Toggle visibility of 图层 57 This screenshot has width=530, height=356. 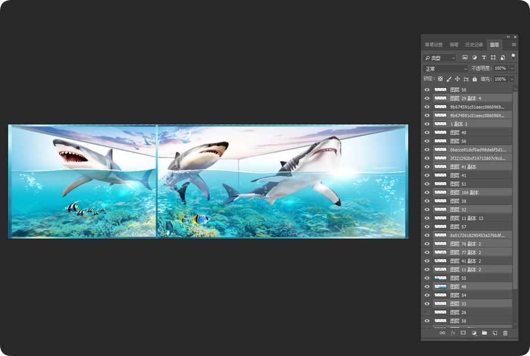coord(427,227)
